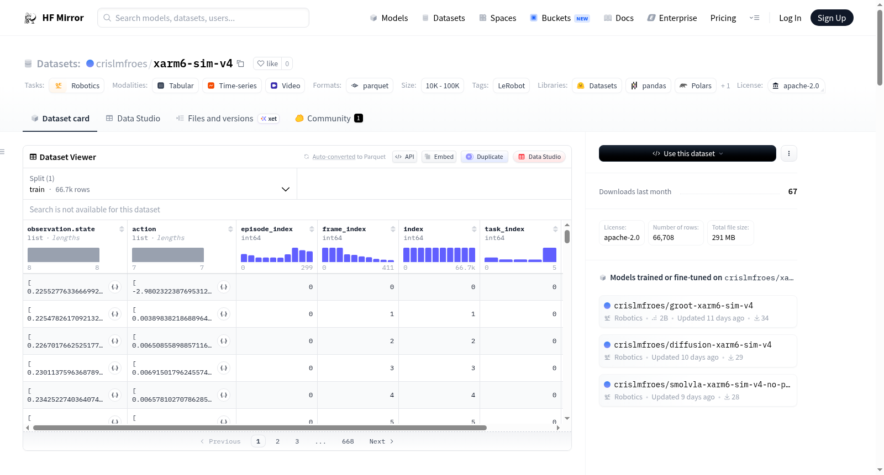Sort by the episode_index column

(x=312, y=229)
